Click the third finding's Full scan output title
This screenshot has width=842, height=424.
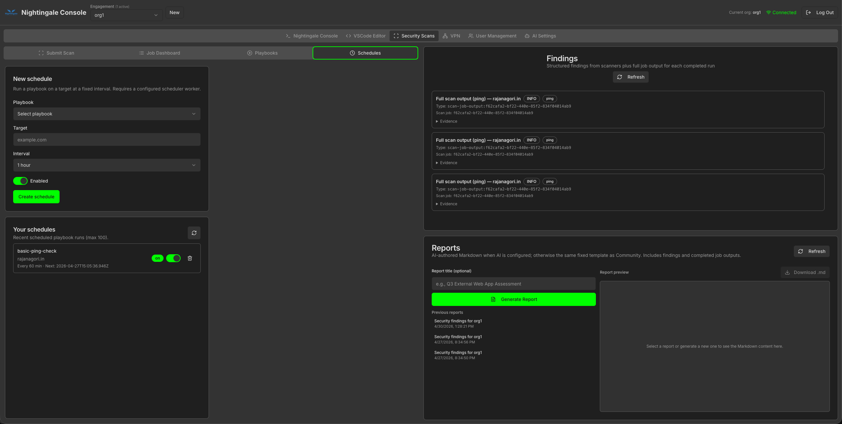(x=478, y=182)
